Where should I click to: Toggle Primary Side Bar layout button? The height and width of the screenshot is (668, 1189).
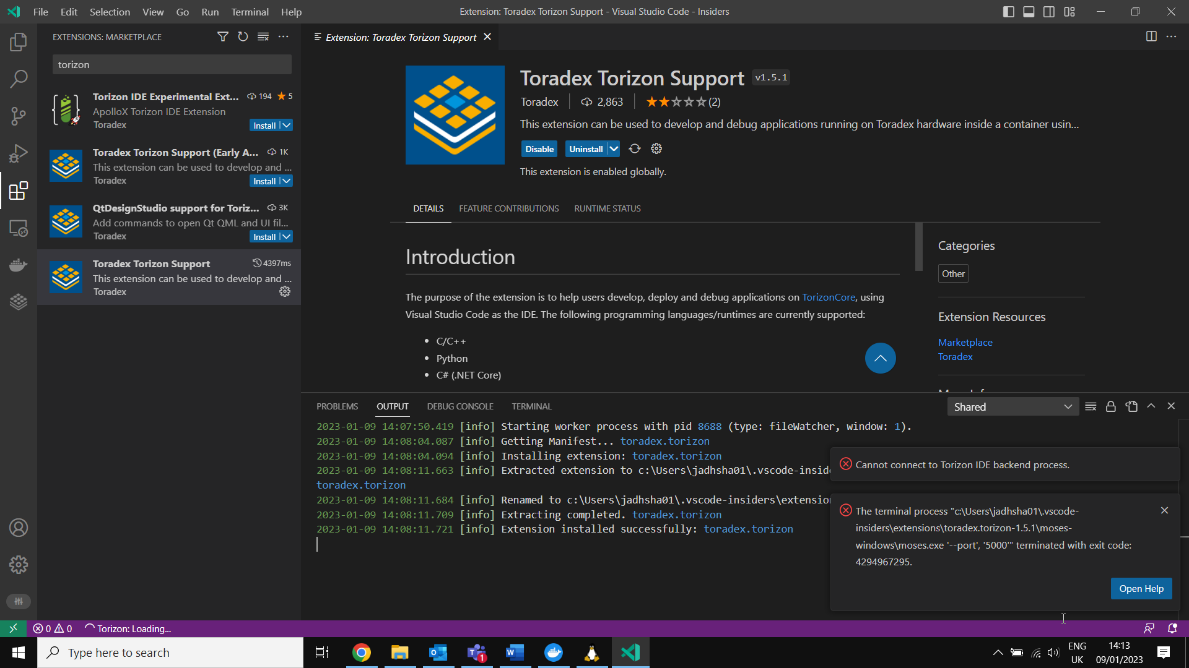coord(1008,12)
